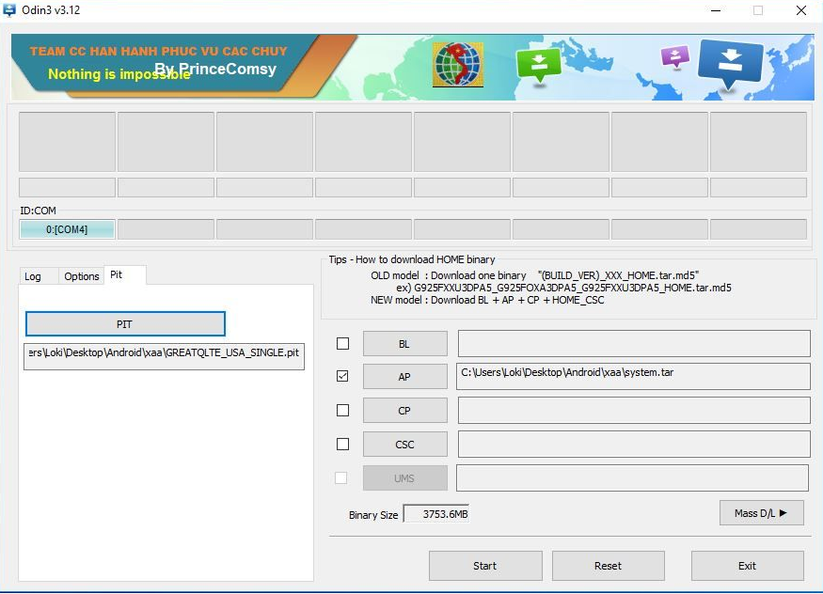
Task: Click the green download icon in banner
Action: coord(539,66)
